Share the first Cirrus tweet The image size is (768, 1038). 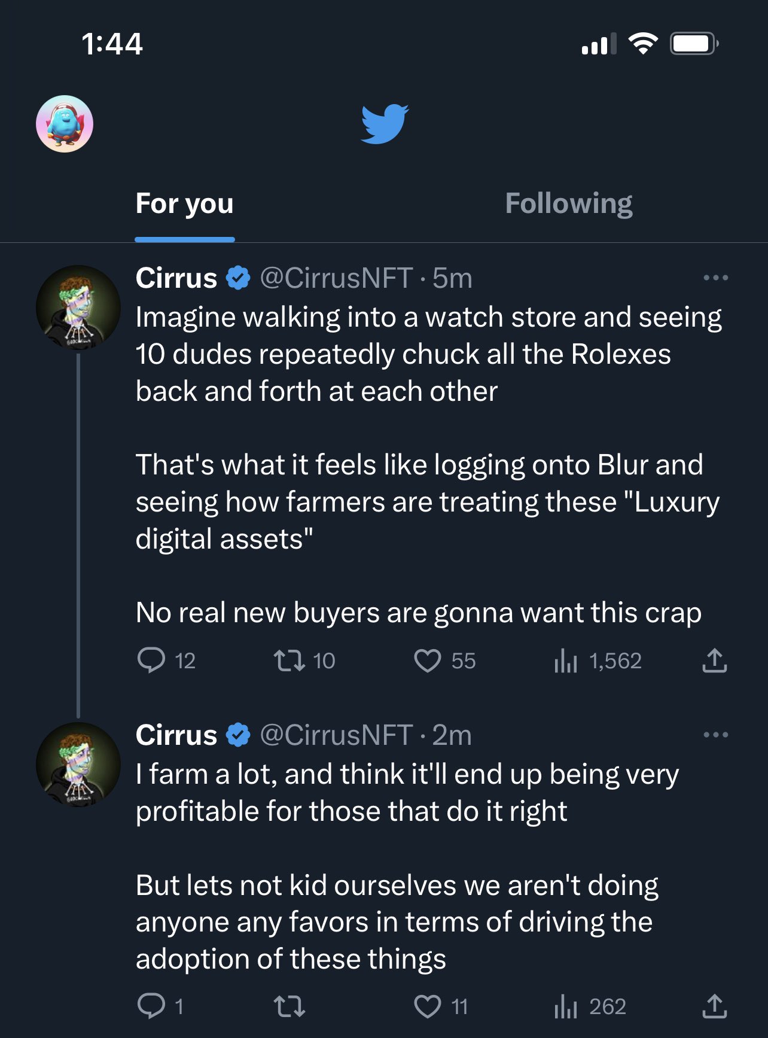point(714,660)
